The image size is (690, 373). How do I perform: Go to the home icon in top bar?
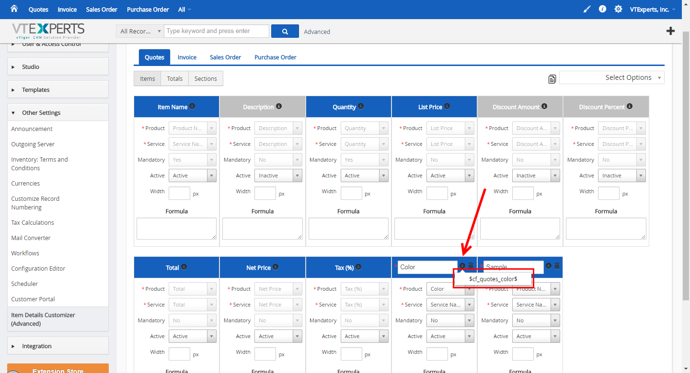click(14, 9)
